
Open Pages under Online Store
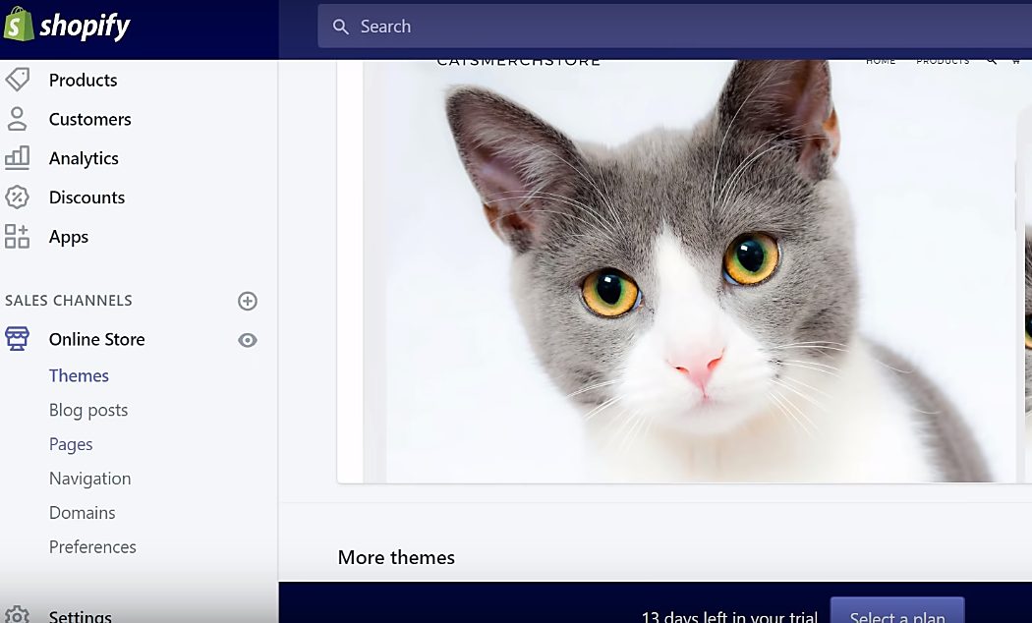71,445
